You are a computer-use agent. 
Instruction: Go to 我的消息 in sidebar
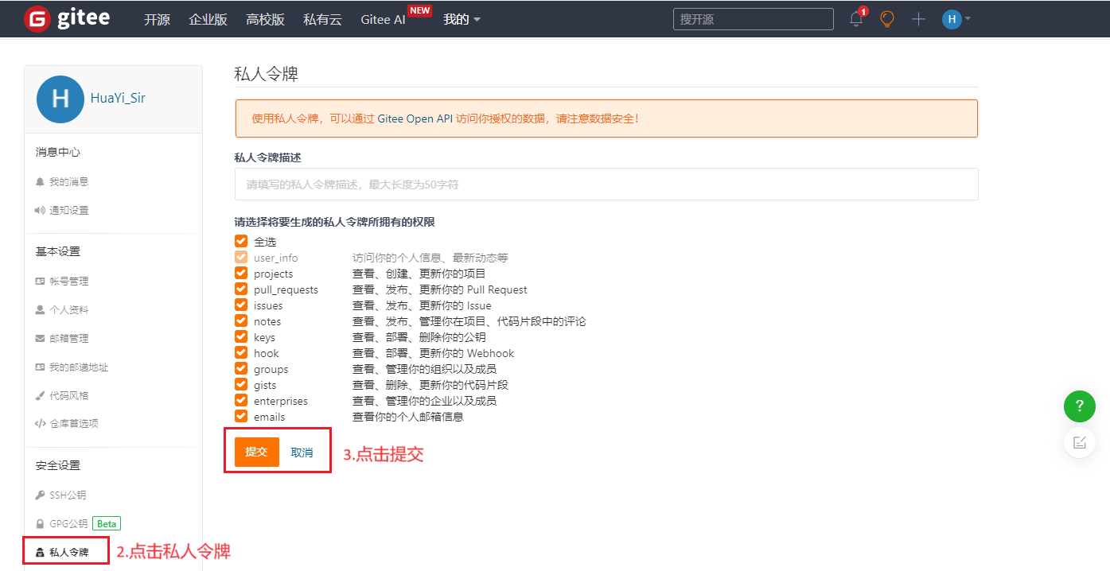point(69,182)
